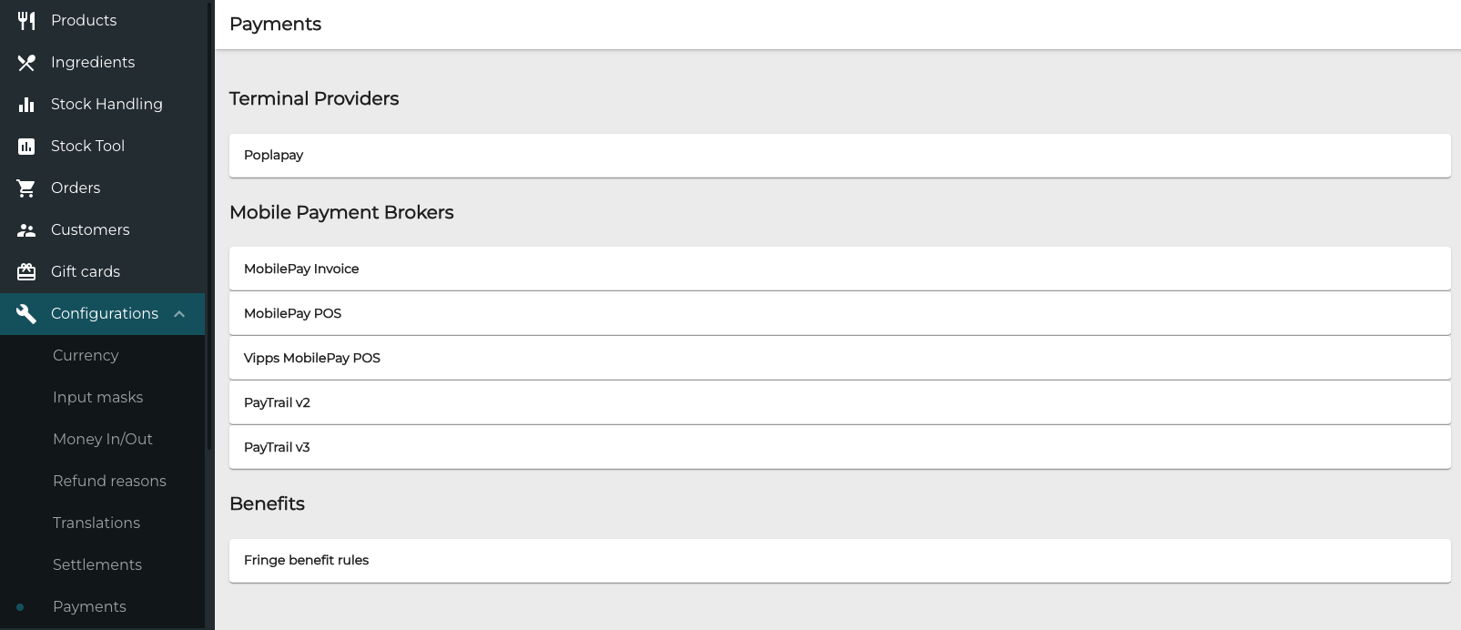Select Refund reasons in sidebar
The width and height of the screenshot is (1461, 630).
click(109, 481)
